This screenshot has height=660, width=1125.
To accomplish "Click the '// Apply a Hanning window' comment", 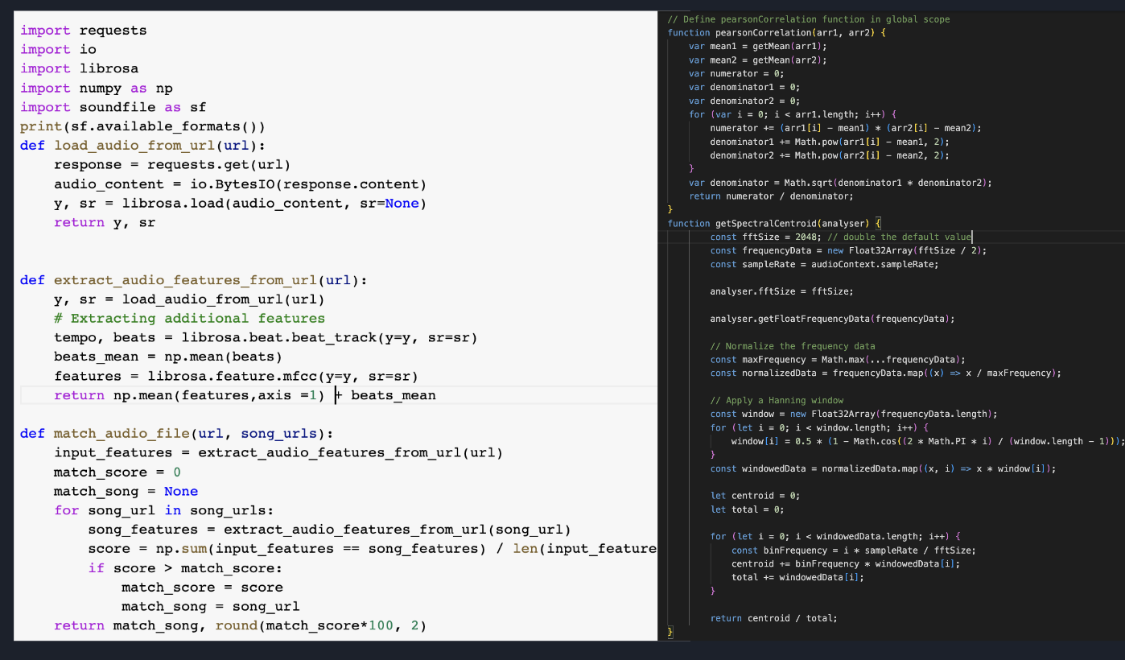I will tap(777, 401).
